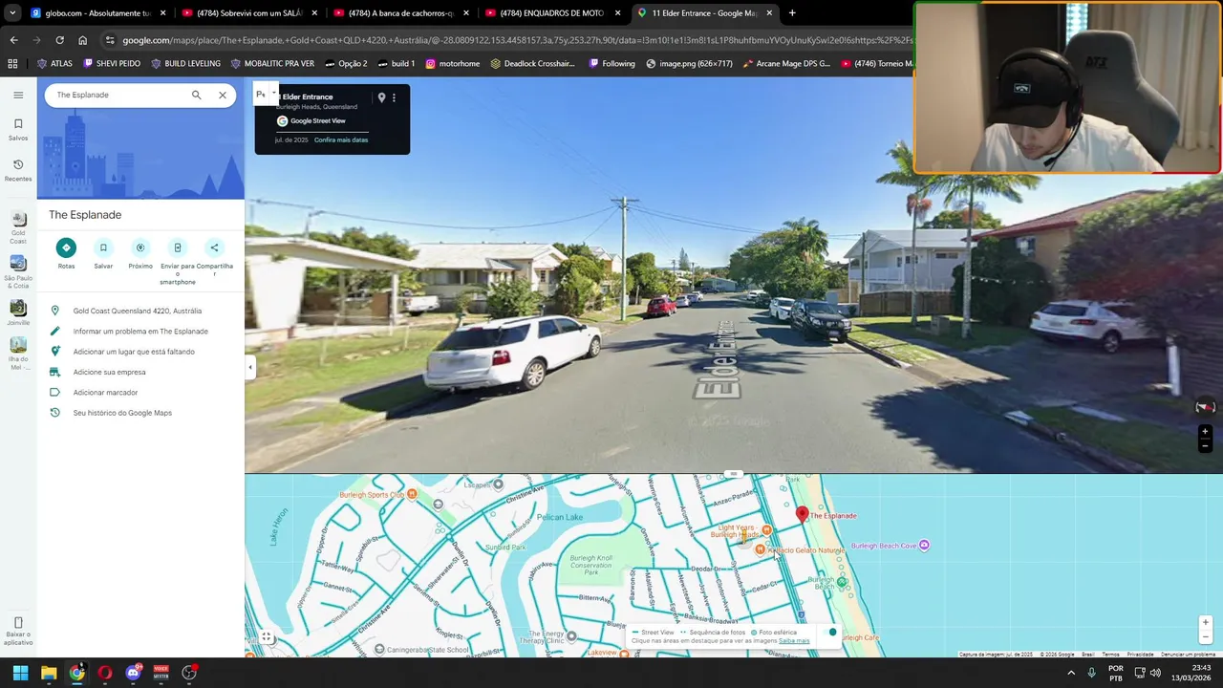Click the Compartilhar share icon

[214, 247]
